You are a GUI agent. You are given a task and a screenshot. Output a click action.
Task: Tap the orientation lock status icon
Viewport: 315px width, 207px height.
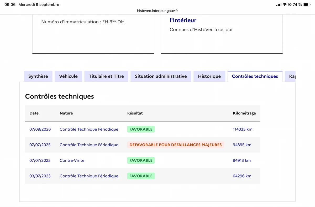290,5
